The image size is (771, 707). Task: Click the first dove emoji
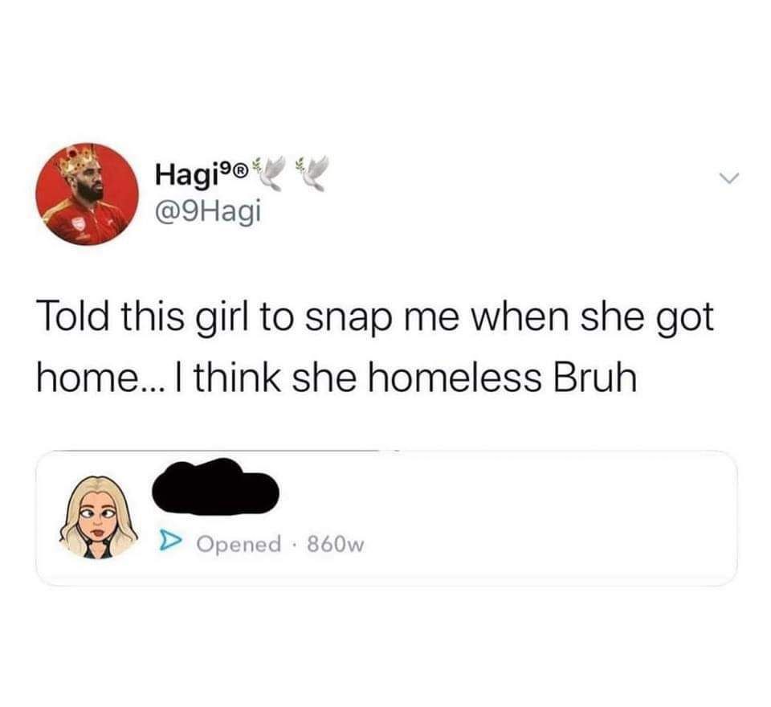pyautogui.click(x=268, y=174)
